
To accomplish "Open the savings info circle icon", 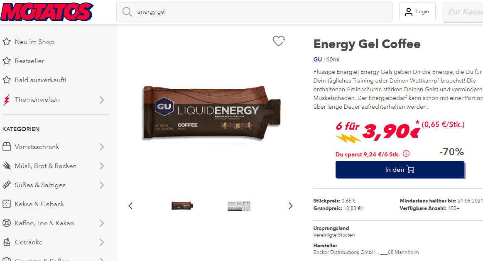I will tap(406, 154).
